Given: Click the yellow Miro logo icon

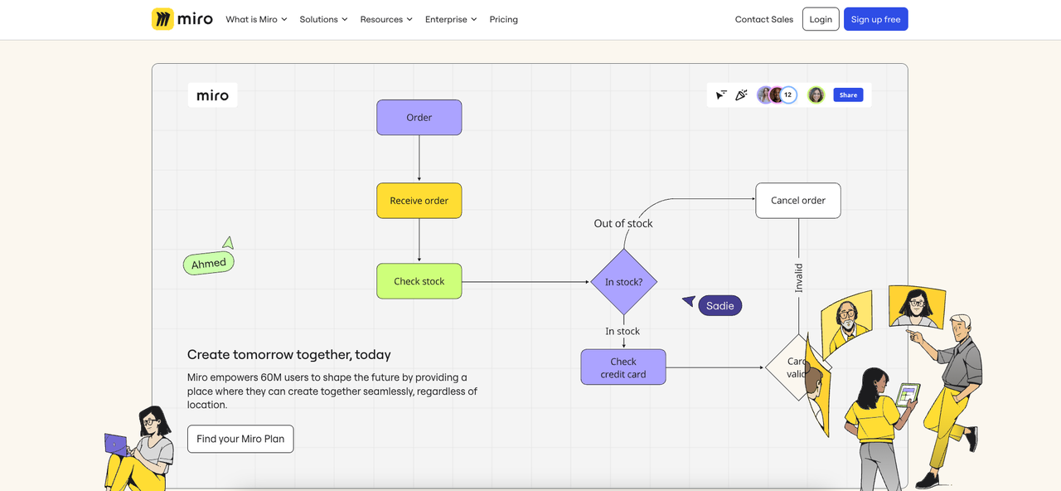Looking at the screenshot, I should [162, 19].
